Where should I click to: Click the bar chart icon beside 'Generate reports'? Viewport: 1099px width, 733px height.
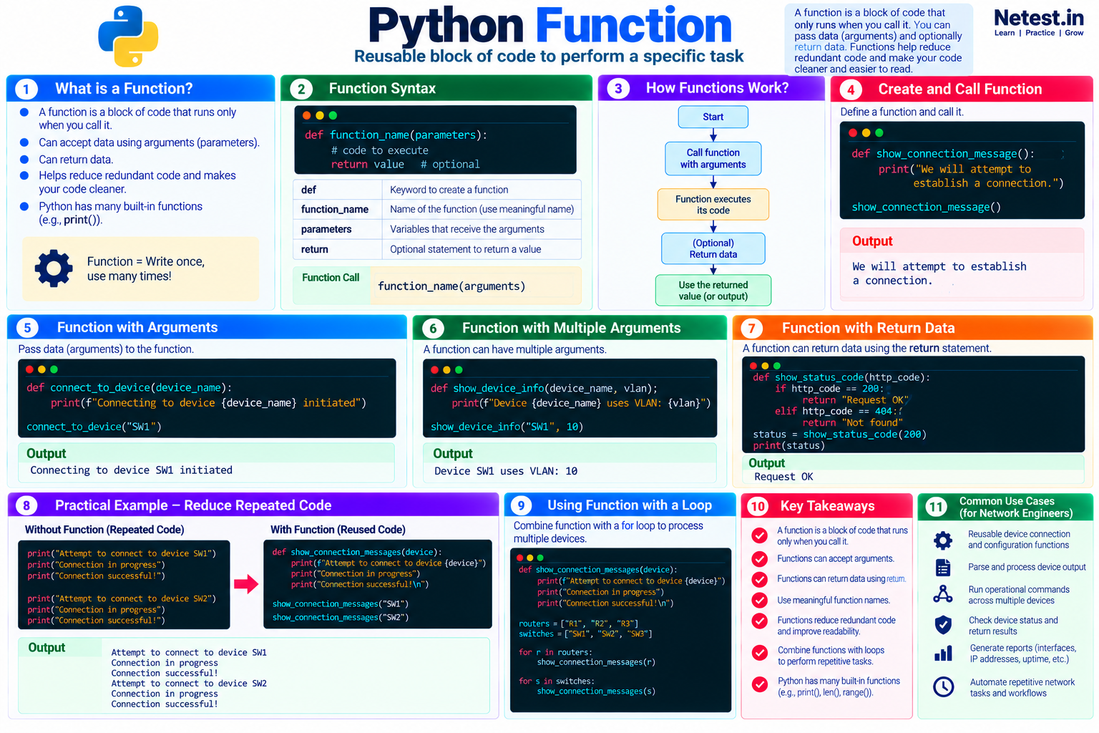(x=943, y=653)
